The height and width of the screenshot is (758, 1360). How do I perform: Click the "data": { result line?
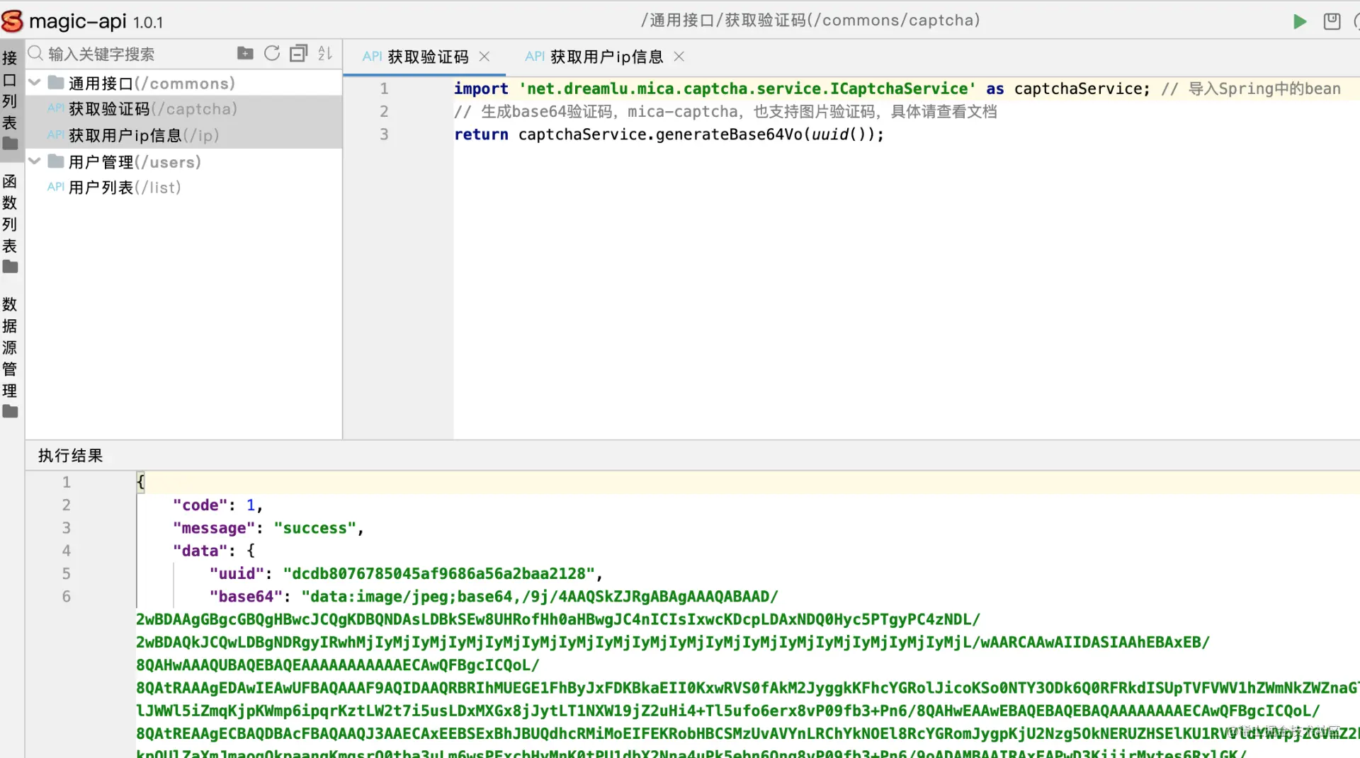click(214, 551)
